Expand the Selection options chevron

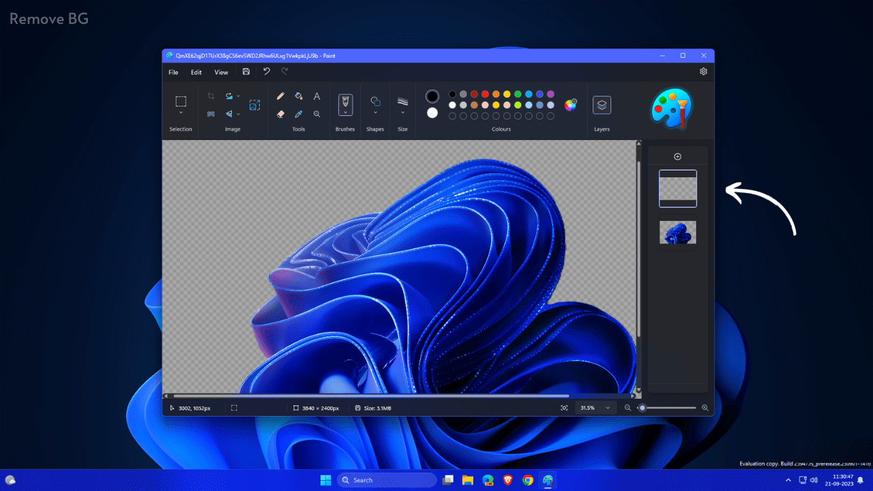pyautogui.click(x=181, y=113)
